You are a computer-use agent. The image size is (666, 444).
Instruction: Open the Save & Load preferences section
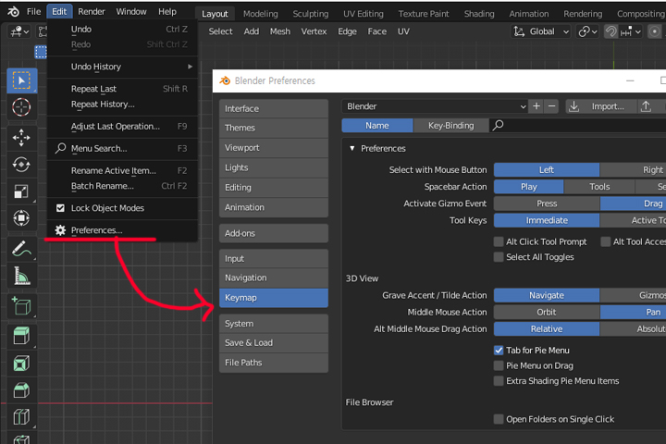pos(274,343)
